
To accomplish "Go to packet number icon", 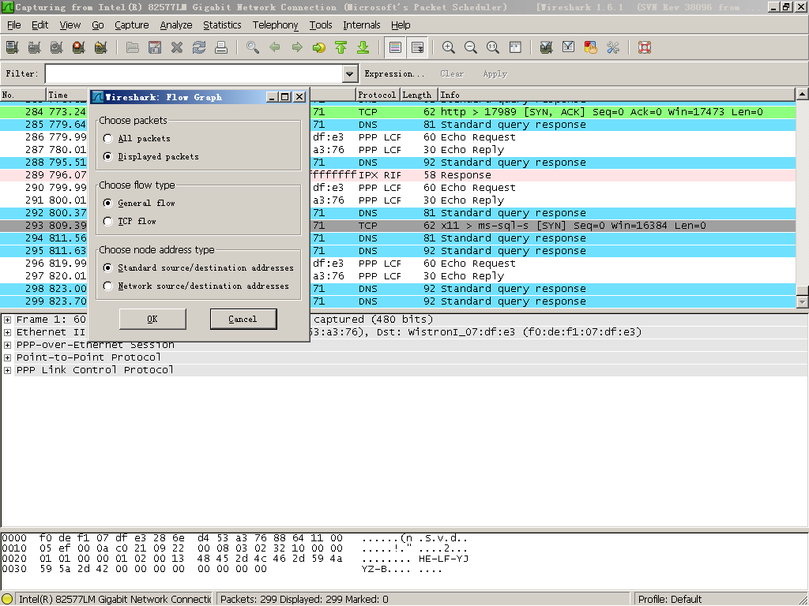I will click(319, 47).
